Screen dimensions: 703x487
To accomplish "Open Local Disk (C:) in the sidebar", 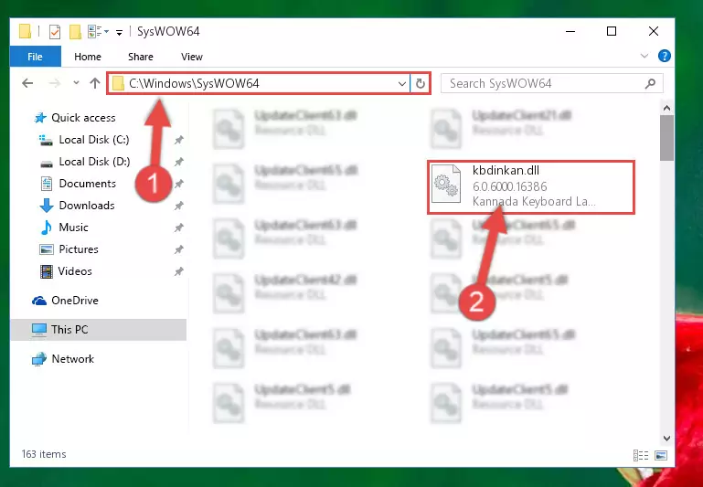I will pyautogui.click(x=94, y=140).
